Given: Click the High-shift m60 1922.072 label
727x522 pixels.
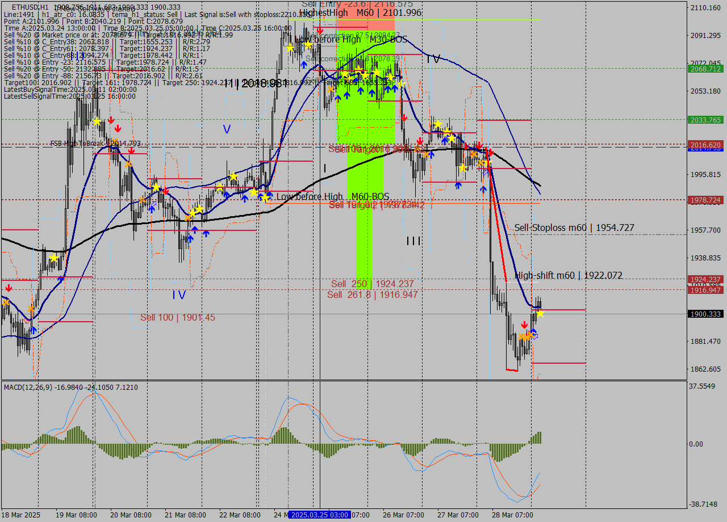Looking at the screenshot, I should click(568, 276).
